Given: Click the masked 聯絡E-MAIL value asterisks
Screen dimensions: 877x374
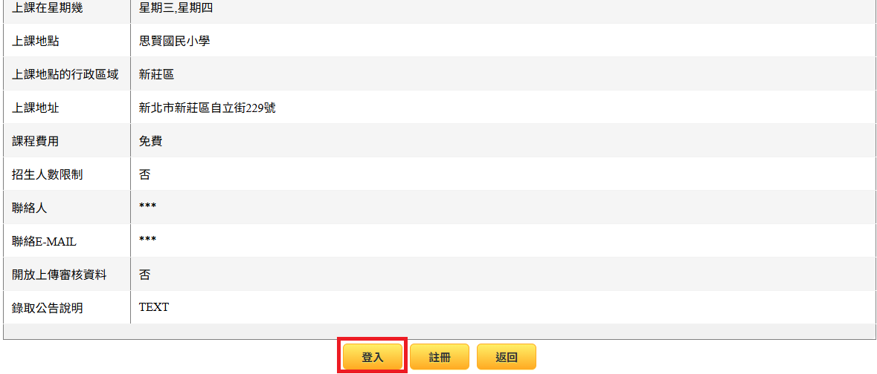Looking at the screenshot, I should pyautogui.click(x=148, y=240).
